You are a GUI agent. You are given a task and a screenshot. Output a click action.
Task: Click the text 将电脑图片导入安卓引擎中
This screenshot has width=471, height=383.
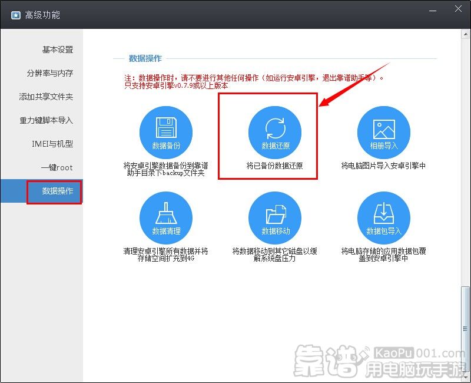[x=383, y=166]
